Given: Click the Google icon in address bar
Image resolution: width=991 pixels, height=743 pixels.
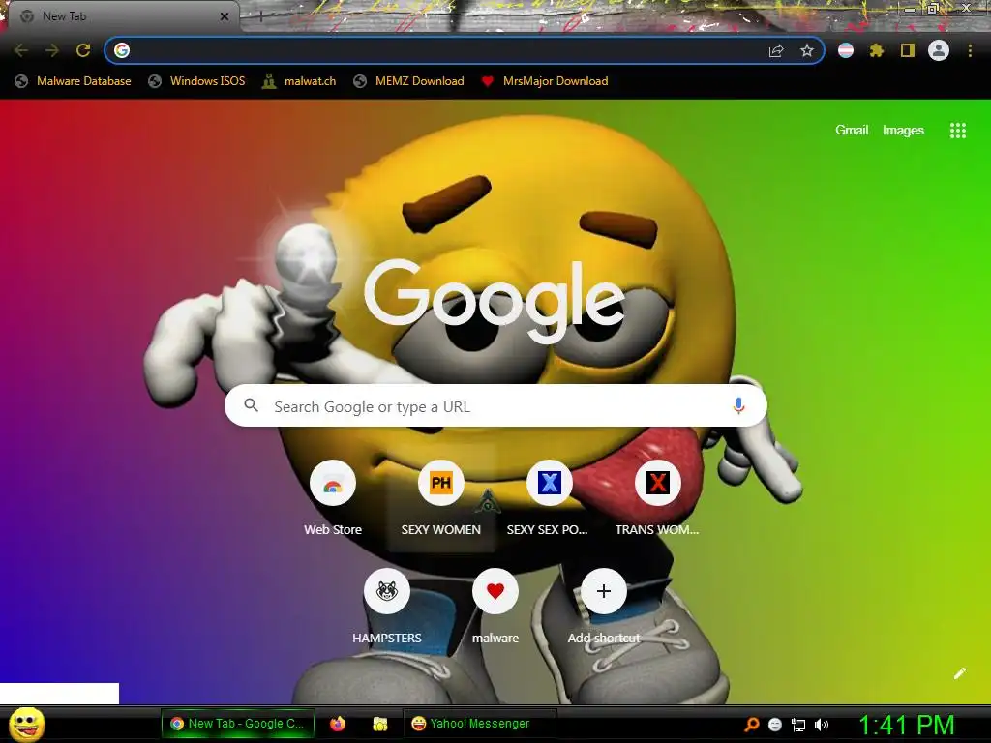Looking at the screenshot, I should tap(122, 50).
